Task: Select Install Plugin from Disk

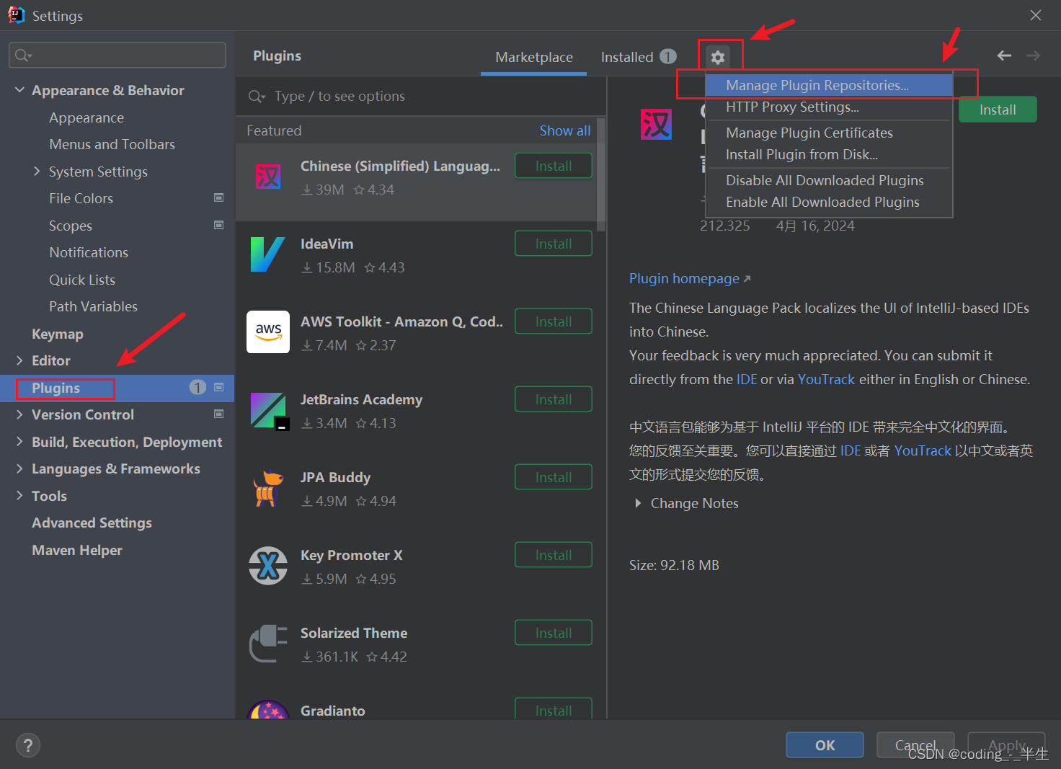Action: (x=829, y=154)
